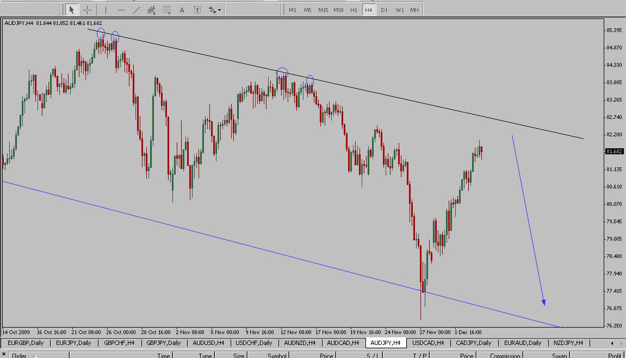Viewport: 626px width, 358px height.
Task: Select the diagonal trendline tool
Action: (x=136, y=10)
